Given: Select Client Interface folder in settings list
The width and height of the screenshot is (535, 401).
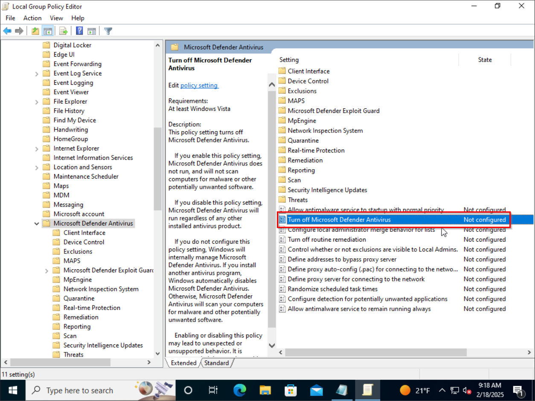Looking at the screenshot, I should coord(308,71).
